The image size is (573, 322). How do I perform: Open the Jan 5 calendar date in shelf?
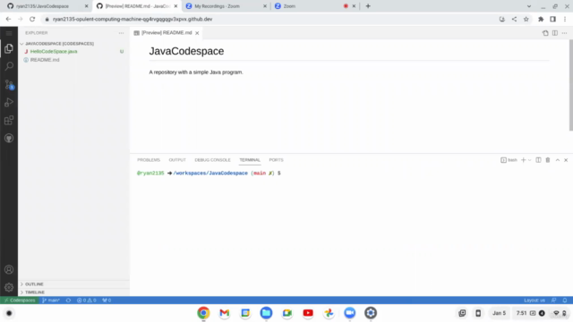[x=499, y=313]
